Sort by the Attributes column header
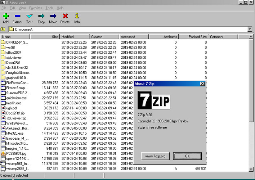 [164, 37]
